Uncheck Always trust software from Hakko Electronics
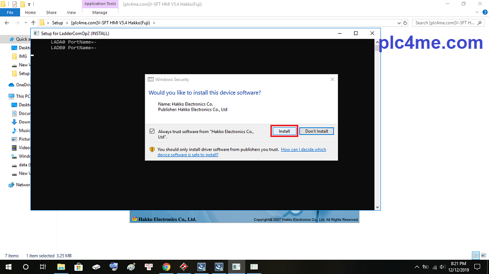Screen dimensions: 489x274 (x=152, y=132)
